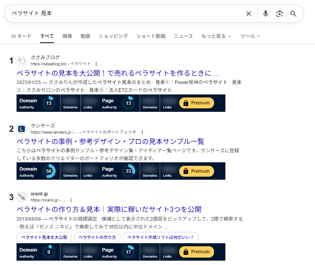Click Premium button under first result
This screenshot has width=315, height=265.
pos(196,103)
